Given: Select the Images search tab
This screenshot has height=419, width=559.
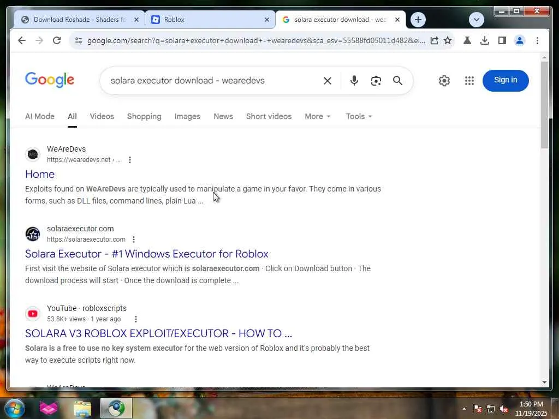Looking at the screenshot, I should [188, 117].
